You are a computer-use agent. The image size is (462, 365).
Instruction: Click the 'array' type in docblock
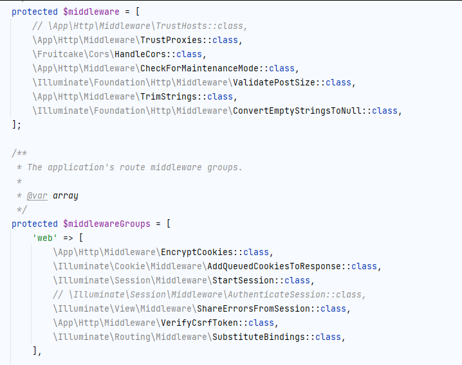(66, 196)
